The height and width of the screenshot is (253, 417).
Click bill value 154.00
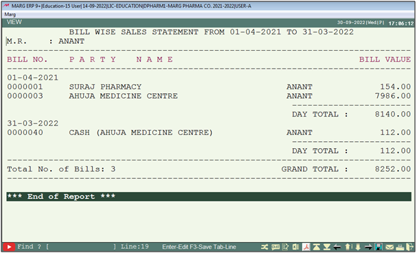(x=396, y=87)
